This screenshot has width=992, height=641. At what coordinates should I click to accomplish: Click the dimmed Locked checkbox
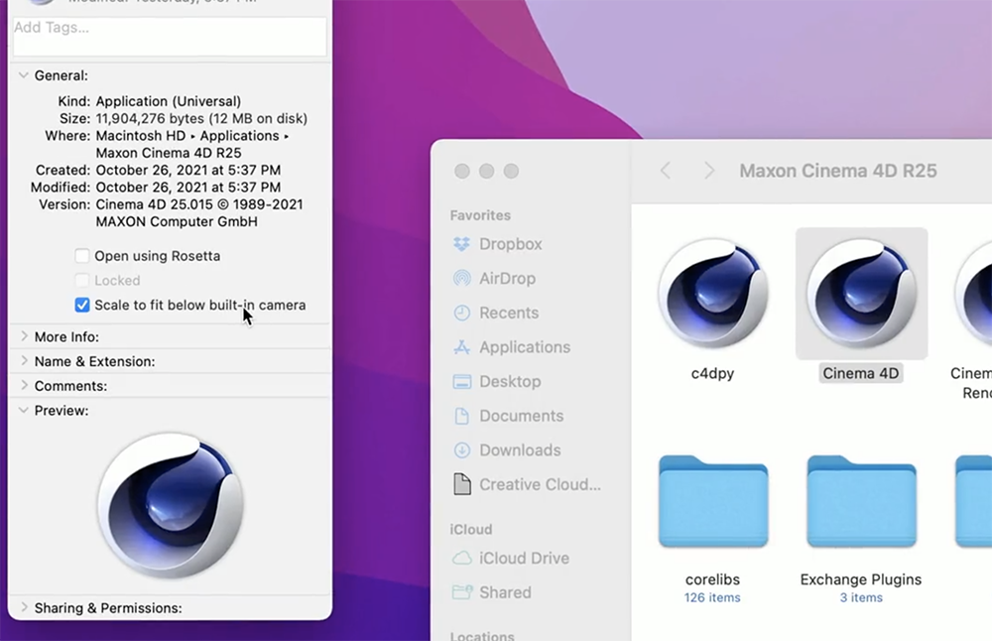[x=81, y=281]
